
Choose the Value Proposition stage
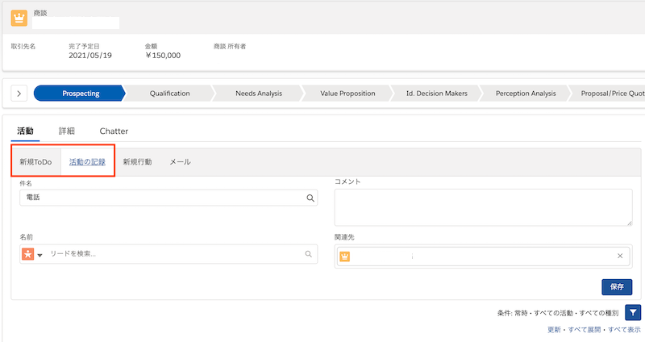pyautogui.click(x=347, y=94)
